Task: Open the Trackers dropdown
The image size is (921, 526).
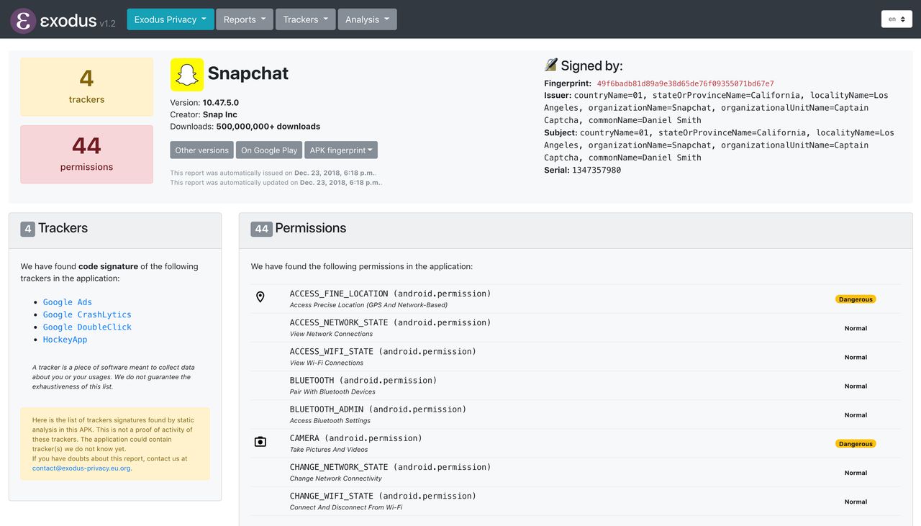Action: pyautogui.click(x=305, y=19)
